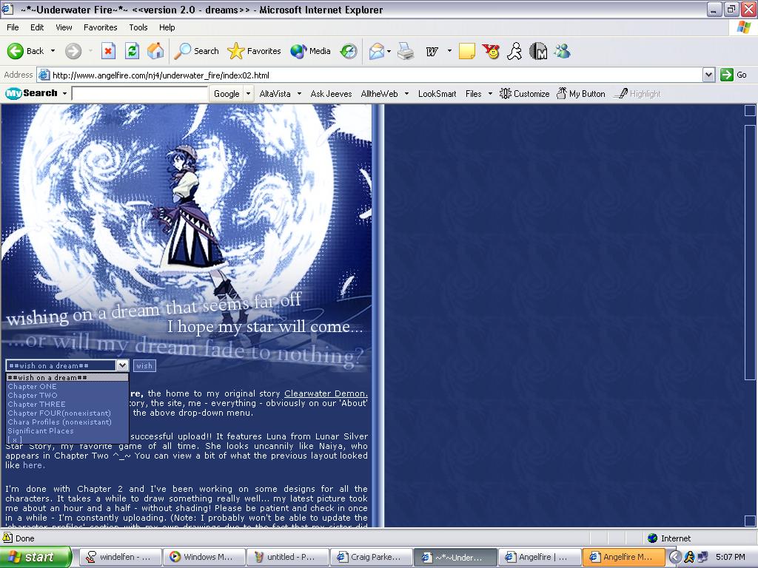Viewport: 758px width, 568px height.
Task: Open the Mail envelope icon
Action: pos(377,51)
